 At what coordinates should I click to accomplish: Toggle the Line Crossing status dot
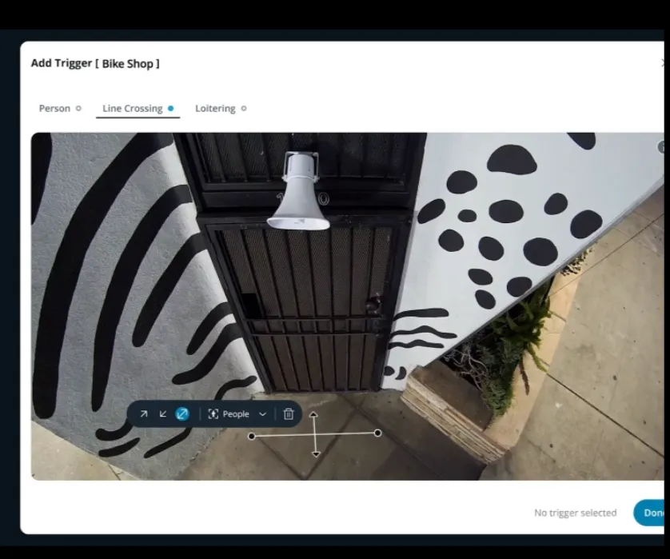171,109
